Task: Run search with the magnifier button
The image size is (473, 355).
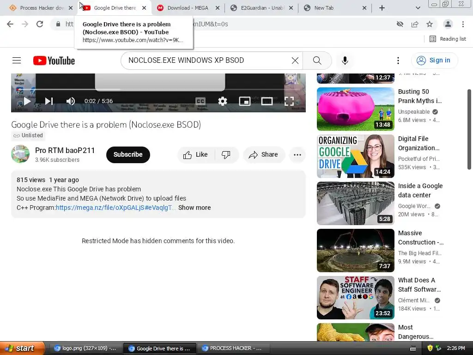Action: [317, 61]
